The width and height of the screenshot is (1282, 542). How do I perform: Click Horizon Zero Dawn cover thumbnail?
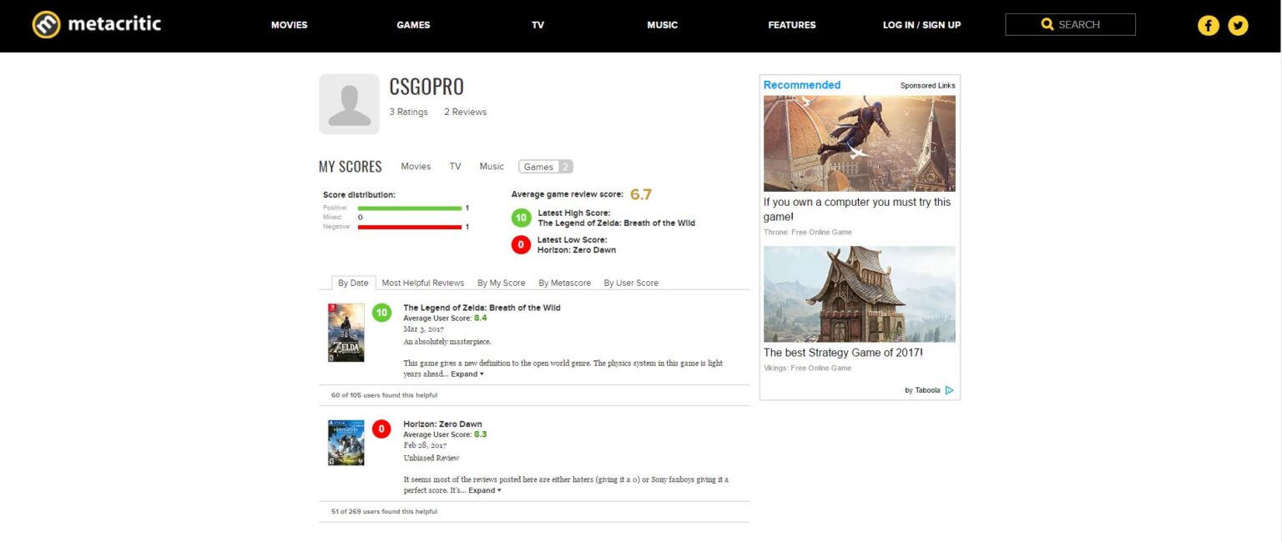point(346,443)
